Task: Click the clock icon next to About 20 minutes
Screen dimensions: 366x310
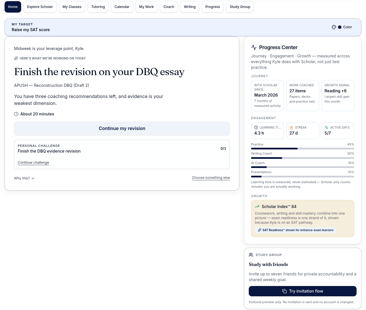Action: (x=16, y=114)
